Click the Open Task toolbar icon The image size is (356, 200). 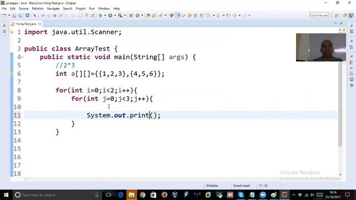(154, 16)
